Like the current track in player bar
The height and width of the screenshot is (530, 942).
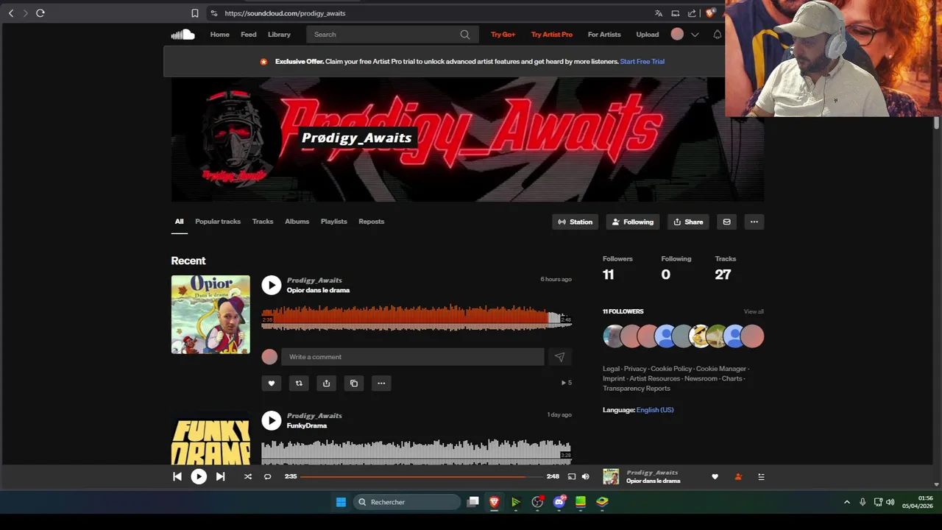[x=715, y=476]
